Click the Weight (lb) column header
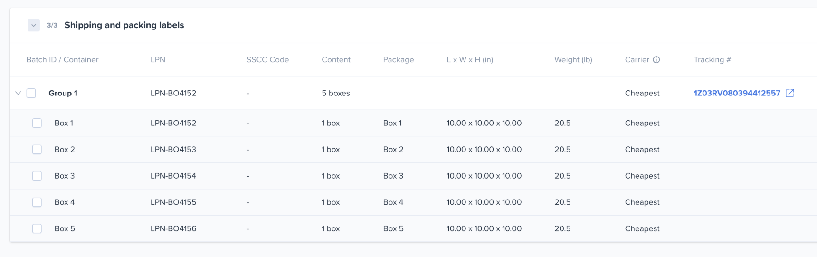Image resolution: width=817 pixels, height=257 pixels. (x=573, y=60)
